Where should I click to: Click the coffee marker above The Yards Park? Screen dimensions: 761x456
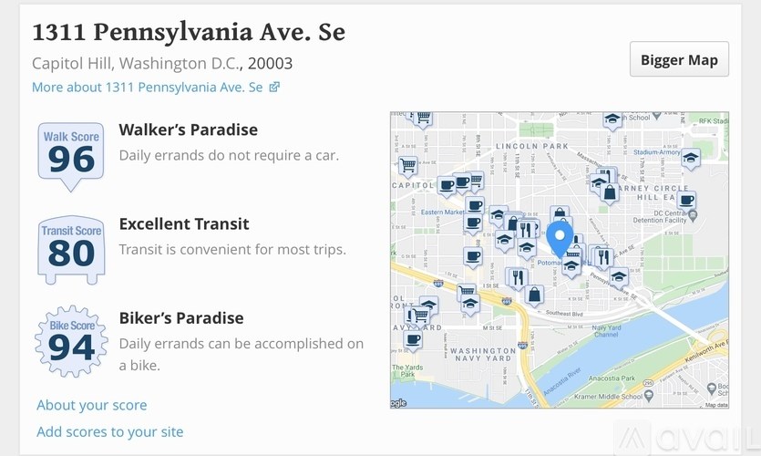click(x=413, y=340)
